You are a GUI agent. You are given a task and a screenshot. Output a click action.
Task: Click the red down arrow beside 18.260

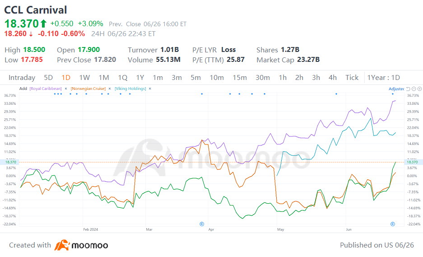[x=31, y=34]
